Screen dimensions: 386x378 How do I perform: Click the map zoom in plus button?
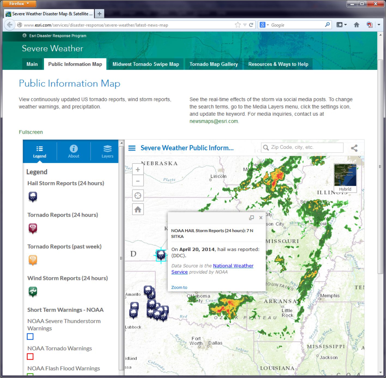tap(138, 169)
